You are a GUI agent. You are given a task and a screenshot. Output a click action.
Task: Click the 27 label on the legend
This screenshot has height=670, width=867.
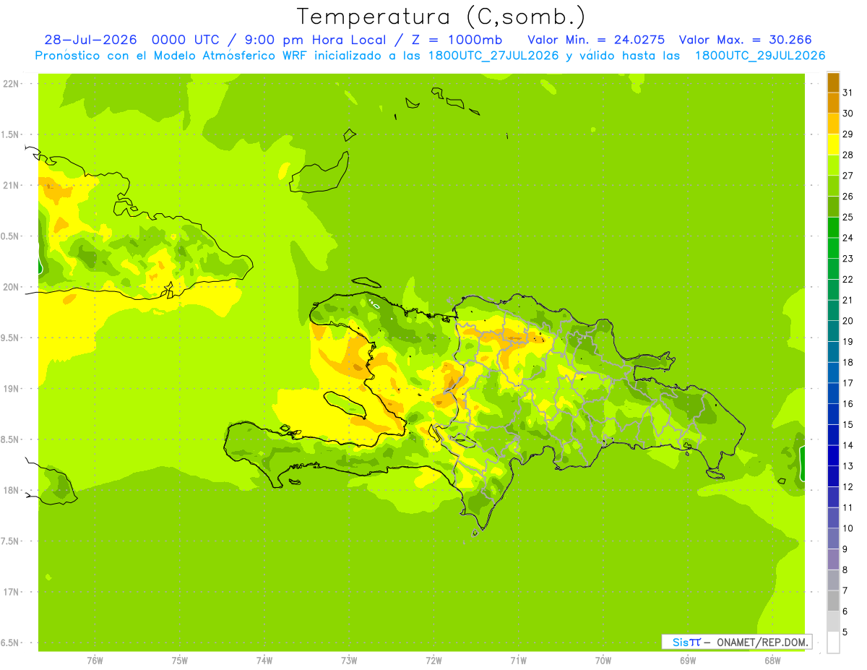[x=847, y=176]
